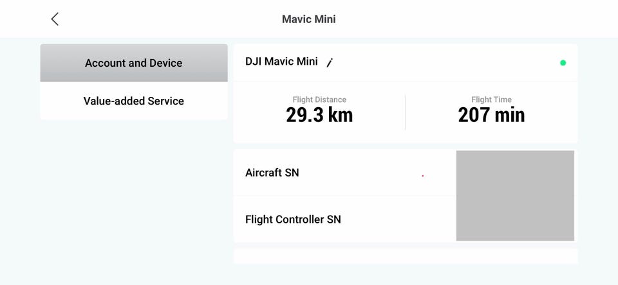Click the green connection status dot

pos(563,63)
